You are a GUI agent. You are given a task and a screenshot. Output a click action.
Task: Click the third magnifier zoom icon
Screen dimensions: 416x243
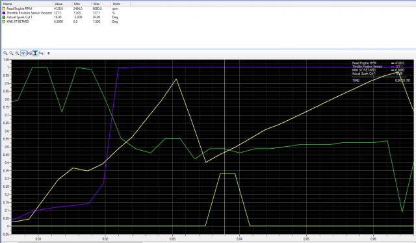tap(17, 53)
